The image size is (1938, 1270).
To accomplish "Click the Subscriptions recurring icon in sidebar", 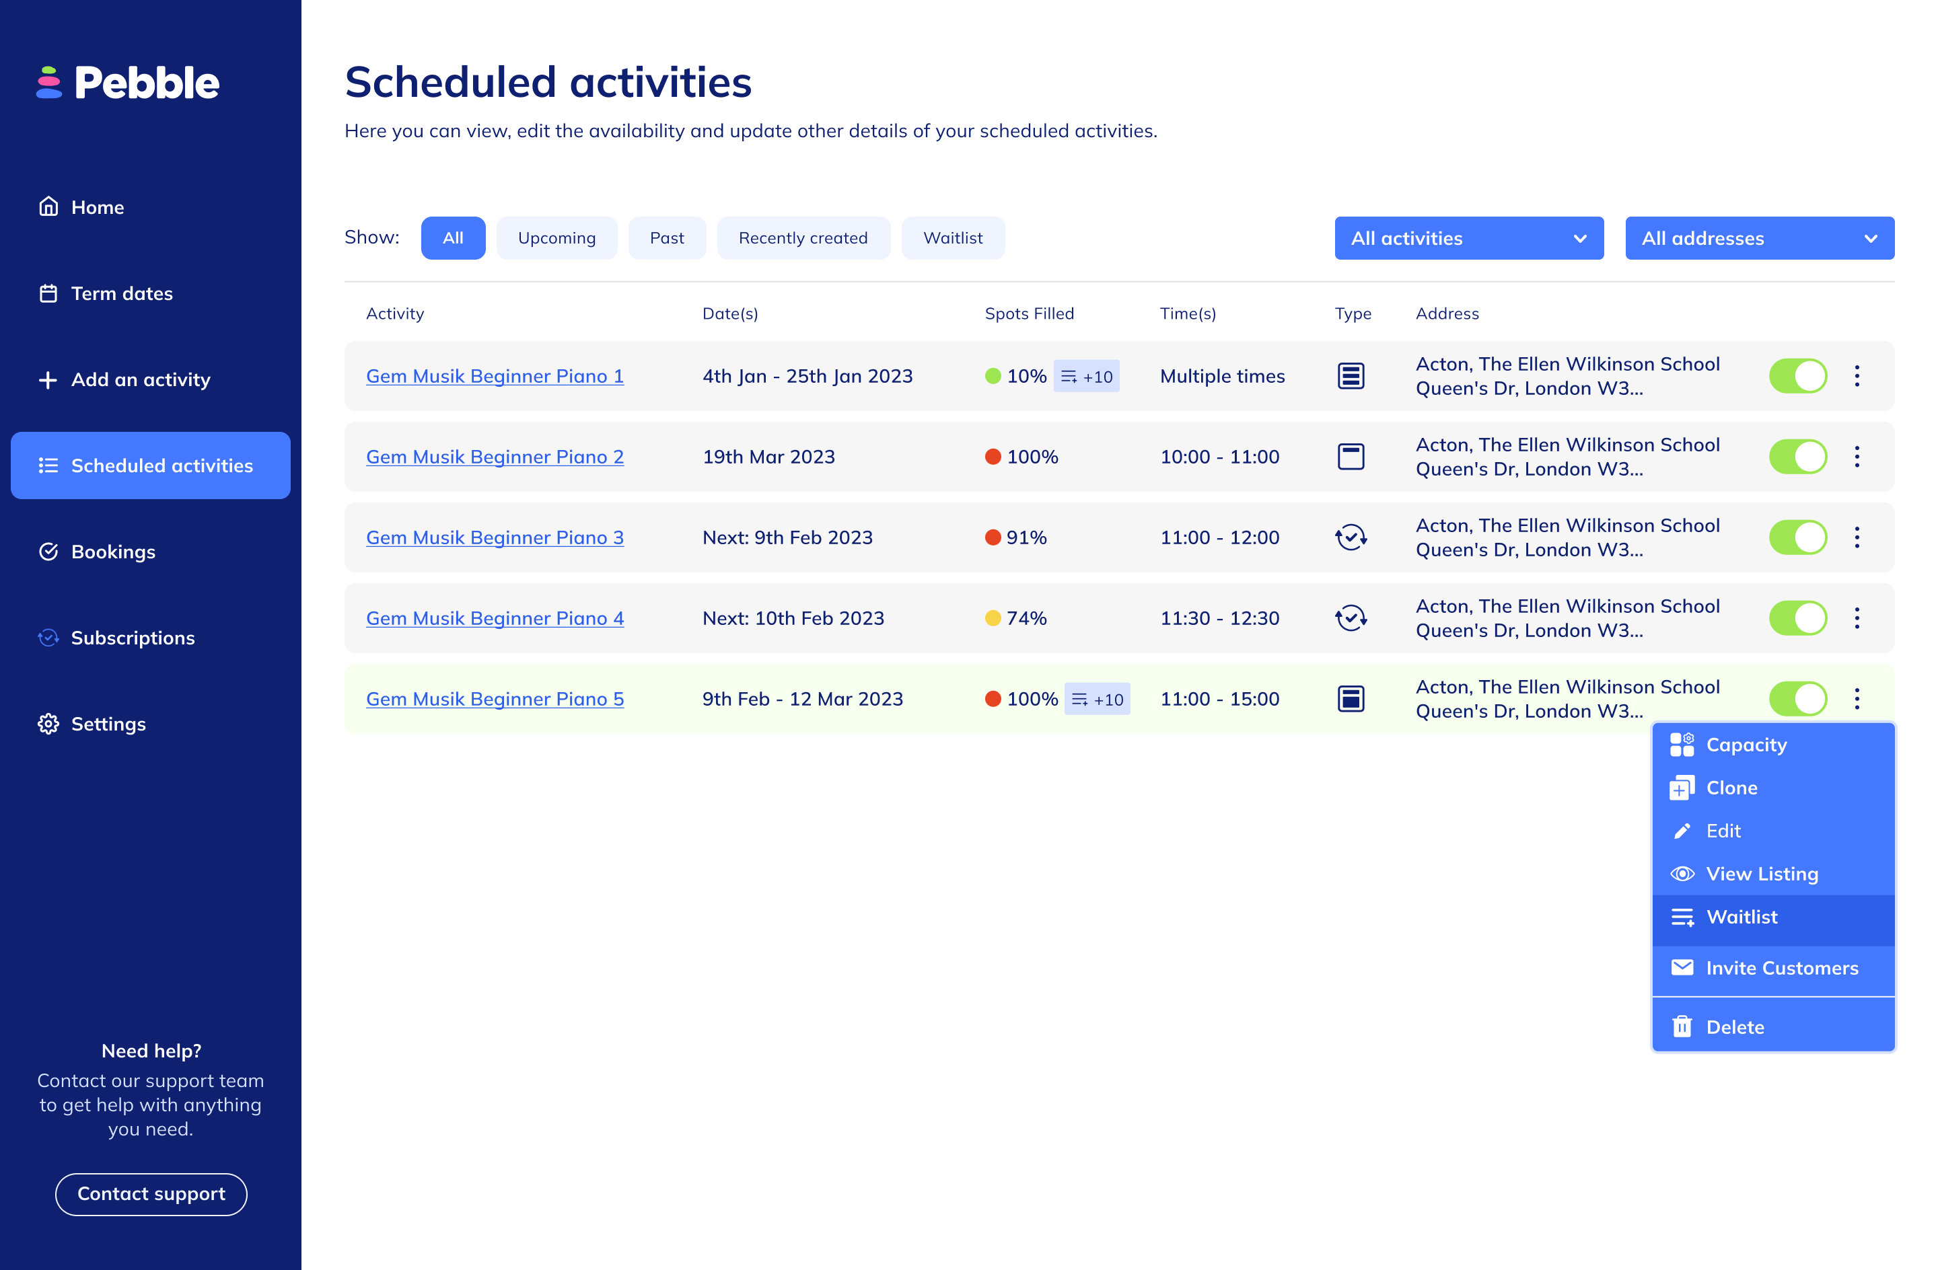I will (49, 638).
